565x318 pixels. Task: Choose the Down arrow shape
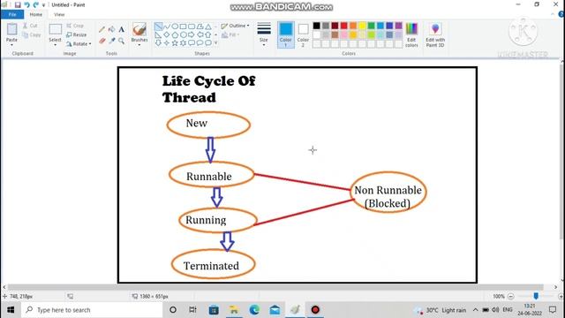158,43
